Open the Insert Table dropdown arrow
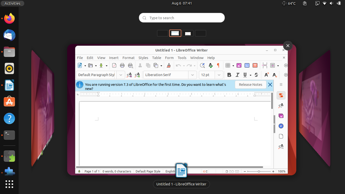Viewport: 345px width, 194px height. (x=233, y=66)
